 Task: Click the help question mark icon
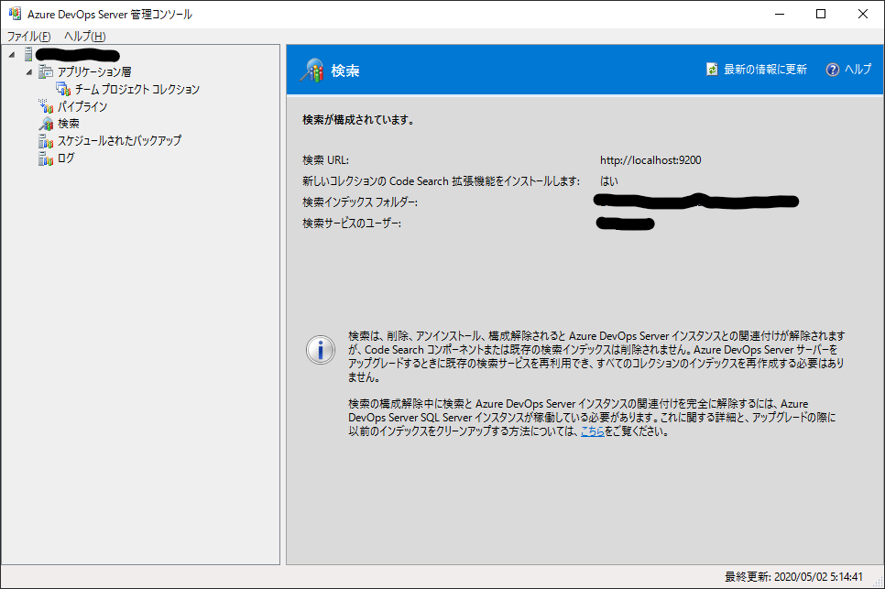[833, 70]
